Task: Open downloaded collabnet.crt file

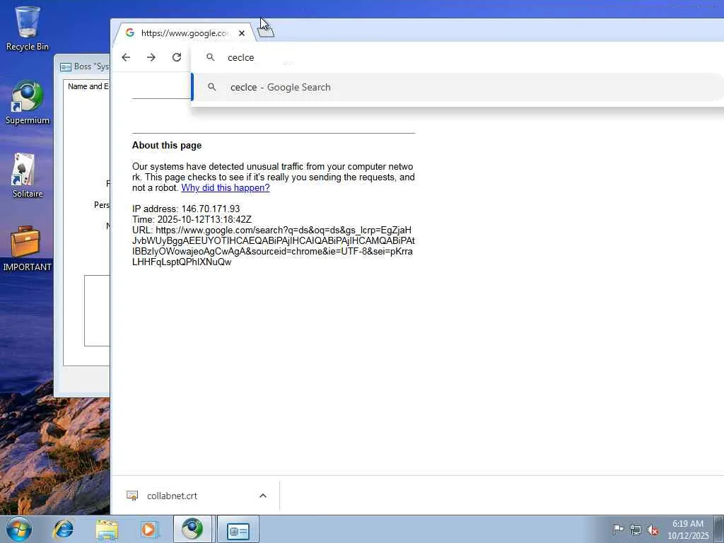Action: (172, 496)
